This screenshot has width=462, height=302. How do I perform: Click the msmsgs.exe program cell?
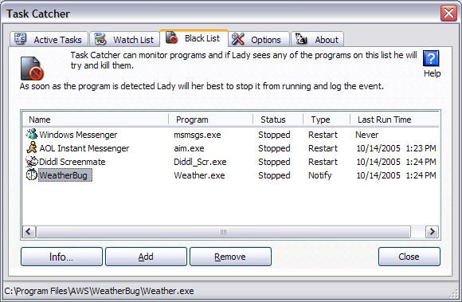198,135
